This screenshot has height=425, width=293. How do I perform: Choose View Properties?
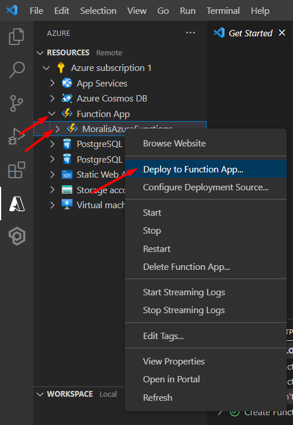[x=206, y=362]
